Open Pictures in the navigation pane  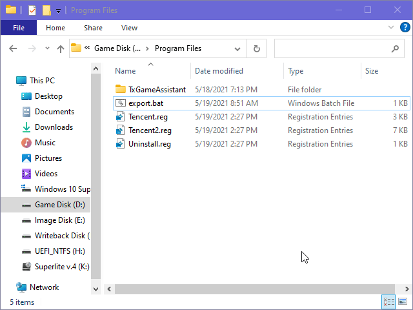click(41, 158)
